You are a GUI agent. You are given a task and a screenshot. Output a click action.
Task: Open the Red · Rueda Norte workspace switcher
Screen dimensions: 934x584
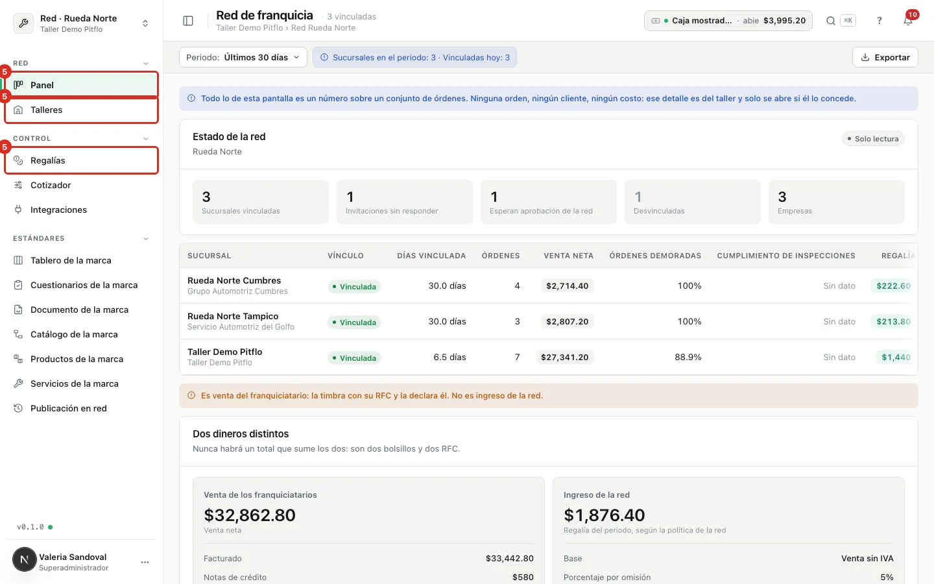tap(82, 23)
